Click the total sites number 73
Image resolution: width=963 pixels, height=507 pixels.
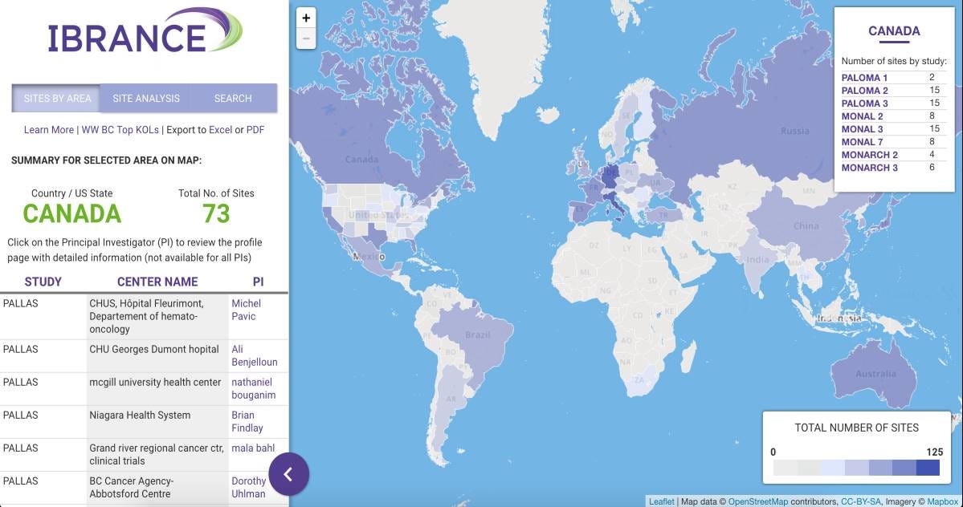tap(216, 213)
